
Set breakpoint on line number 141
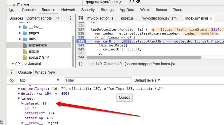pos(81,45)
